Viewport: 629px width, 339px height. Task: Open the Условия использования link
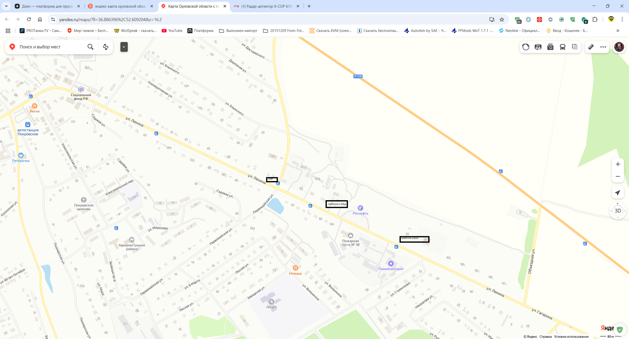(x=571, y=336)
